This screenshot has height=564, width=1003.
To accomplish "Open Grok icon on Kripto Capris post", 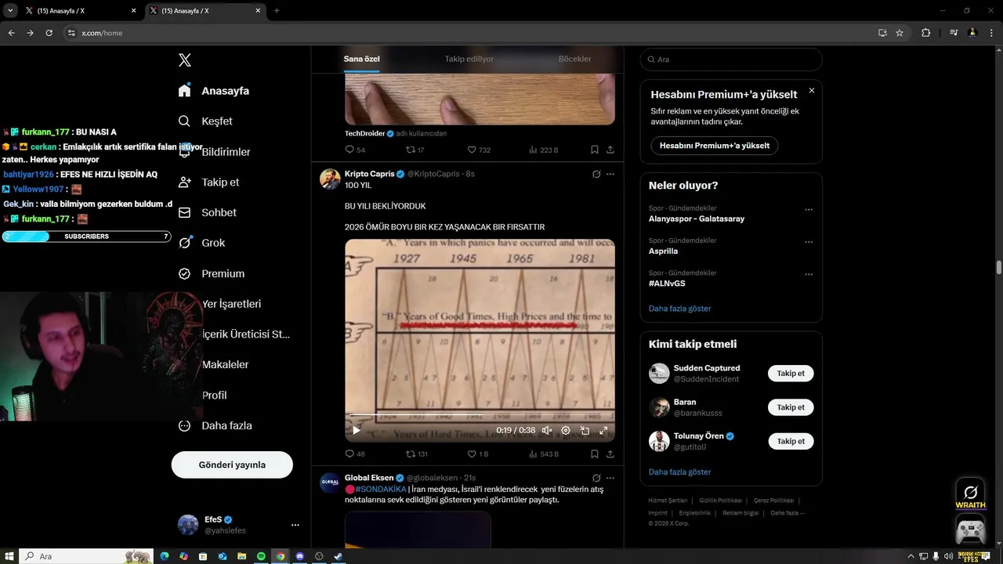I will pos(596,174).
